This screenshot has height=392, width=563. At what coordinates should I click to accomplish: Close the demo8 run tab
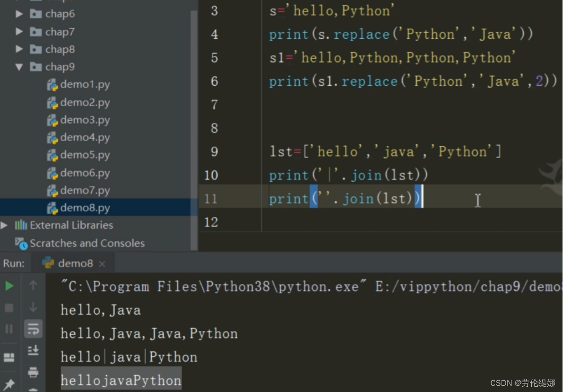(102, 264)
